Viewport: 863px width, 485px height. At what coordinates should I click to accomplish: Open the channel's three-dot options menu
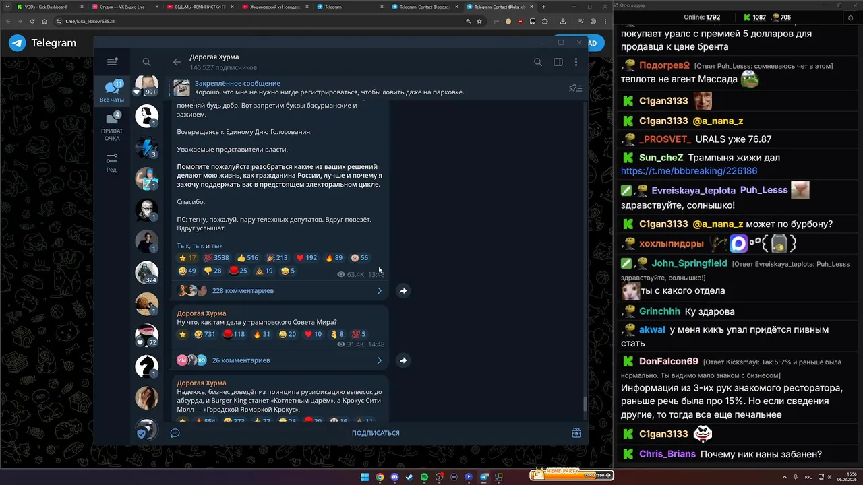[x=576, y=62]
